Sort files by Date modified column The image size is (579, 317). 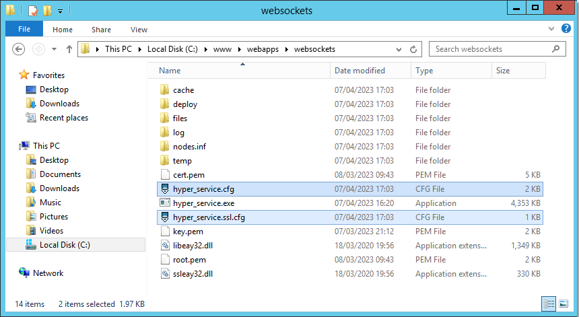point(360,71)
